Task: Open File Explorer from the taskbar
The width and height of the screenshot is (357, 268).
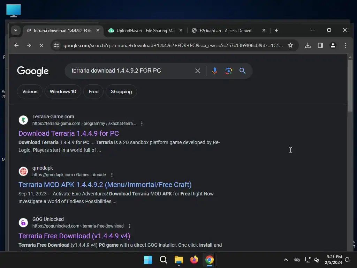Action: point(179,260)
